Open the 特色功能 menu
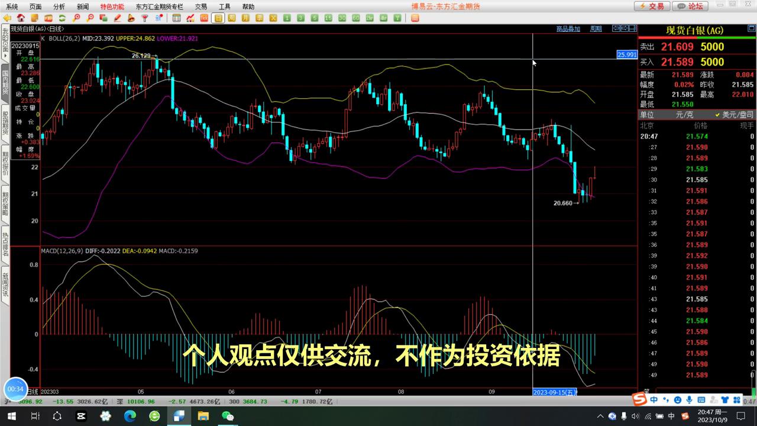 point(112,7)
